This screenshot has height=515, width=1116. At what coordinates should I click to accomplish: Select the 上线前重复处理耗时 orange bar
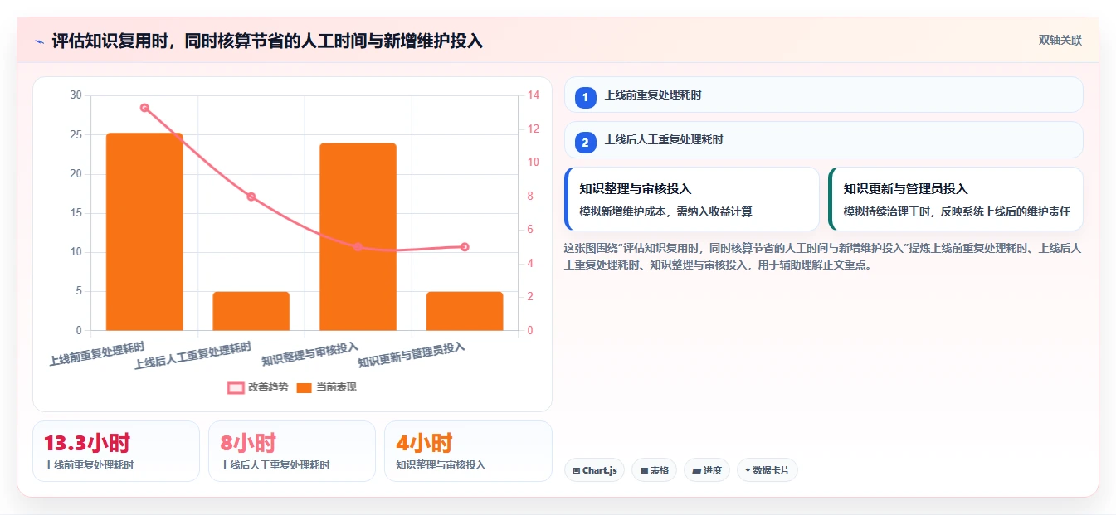(x=144, y=232)
